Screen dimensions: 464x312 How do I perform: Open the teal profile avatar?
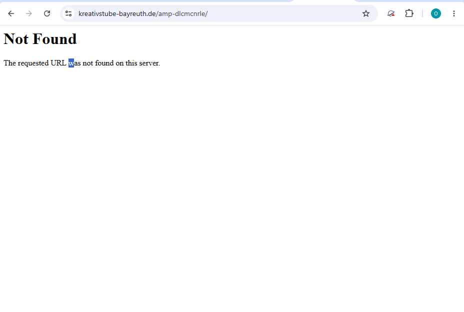(436, 13)
